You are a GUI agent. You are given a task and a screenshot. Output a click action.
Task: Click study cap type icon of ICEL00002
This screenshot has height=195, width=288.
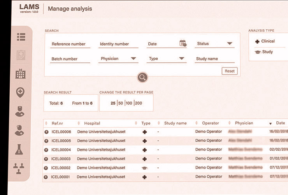click(145, 168)
